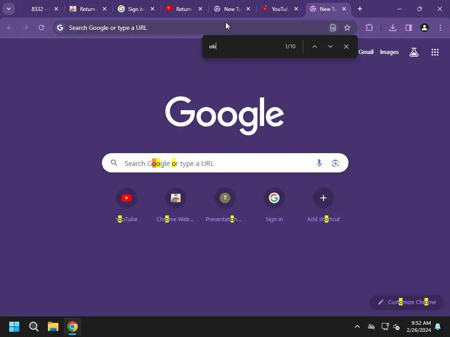Screen dimensions: 450x337
Task: Go back to previous page
Action: click(10, 28)
